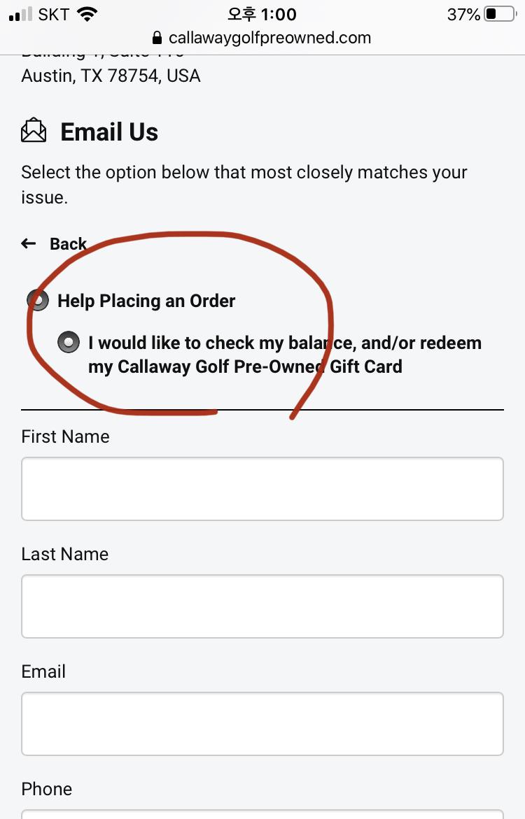Click the Callaway Golf Pre-Owned Gift Card label

tap(284, 355)
